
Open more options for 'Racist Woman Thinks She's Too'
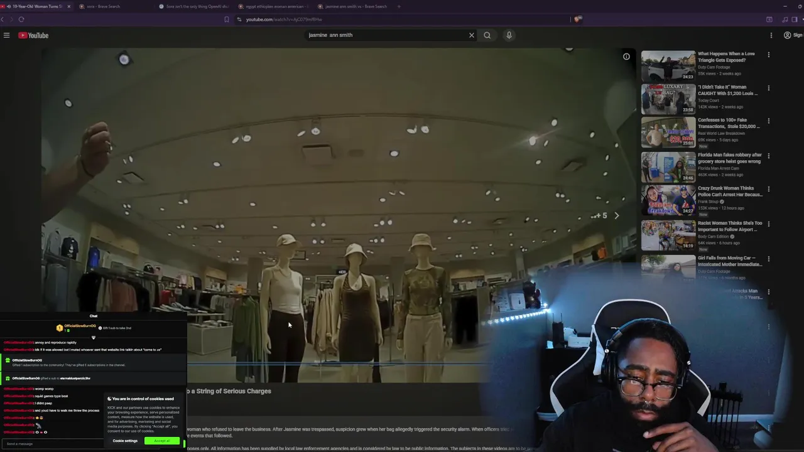[769, 223]
